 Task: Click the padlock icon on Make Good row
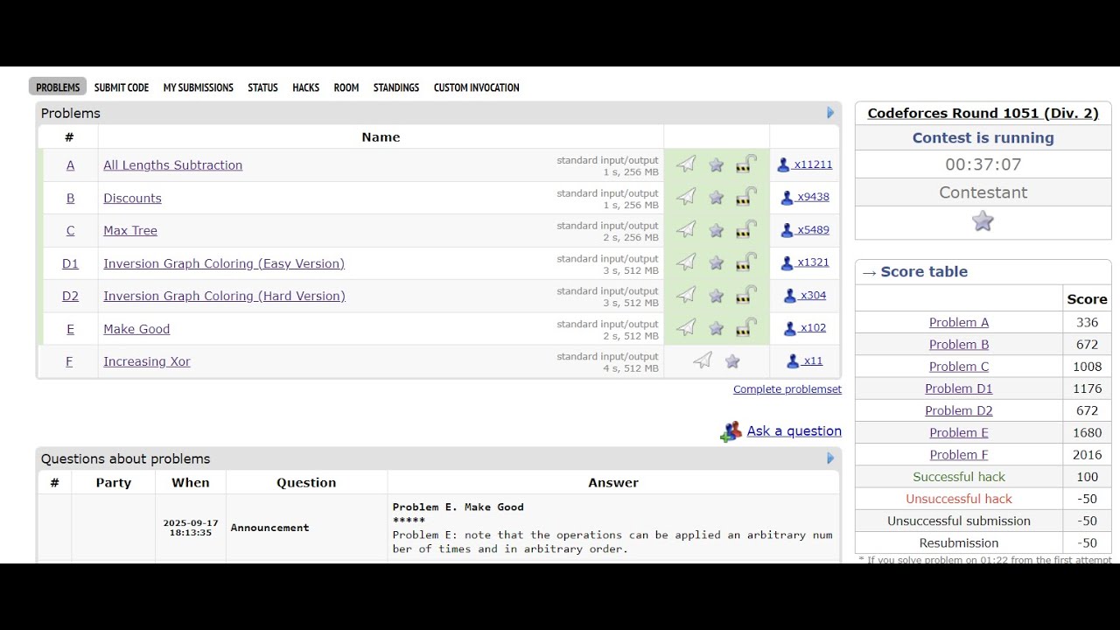(x=746, y=328)
